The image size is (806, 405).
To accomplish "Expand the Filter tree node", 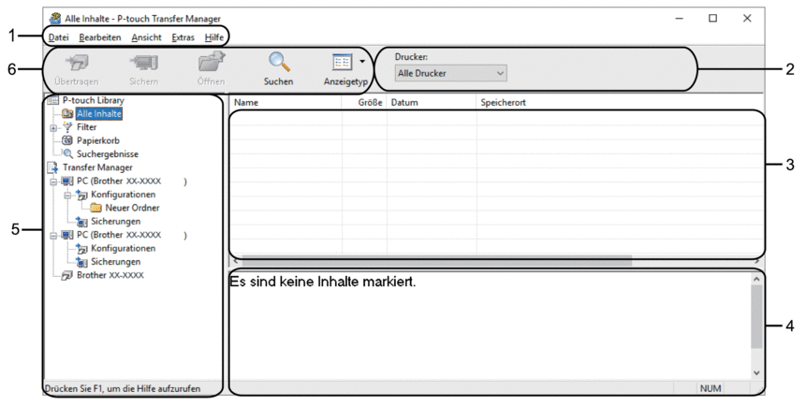I will pos(53,128).
